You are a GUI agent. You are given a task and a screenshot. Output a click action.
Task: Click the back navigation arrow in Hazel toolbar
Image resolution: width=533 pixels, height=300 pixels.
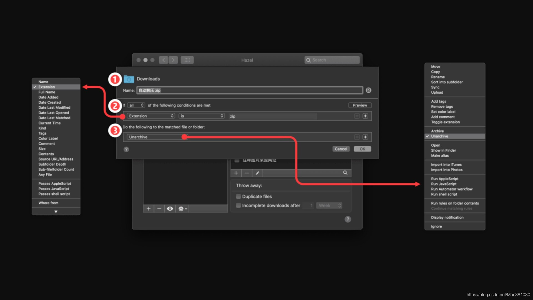[x=164, y=60]
